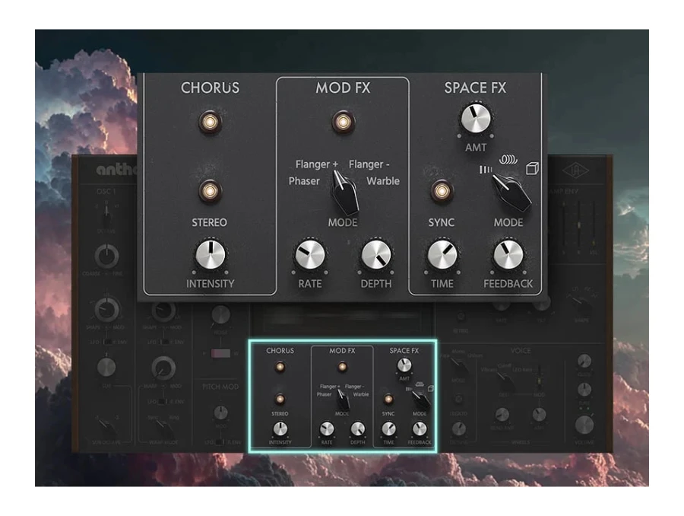The height and width of the screenshot is (516, 684).
Task: Click the cube room icon in small highlighted panel
Action: 431,388
